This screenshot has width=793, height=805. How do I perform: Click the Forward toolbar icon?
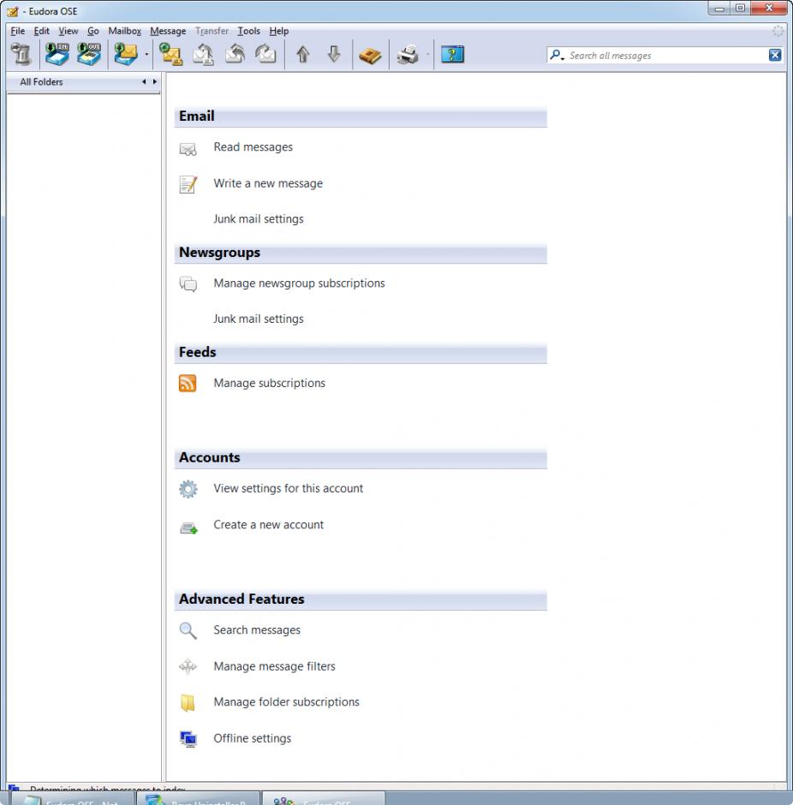pyautogui.click(x=265, y=55)
